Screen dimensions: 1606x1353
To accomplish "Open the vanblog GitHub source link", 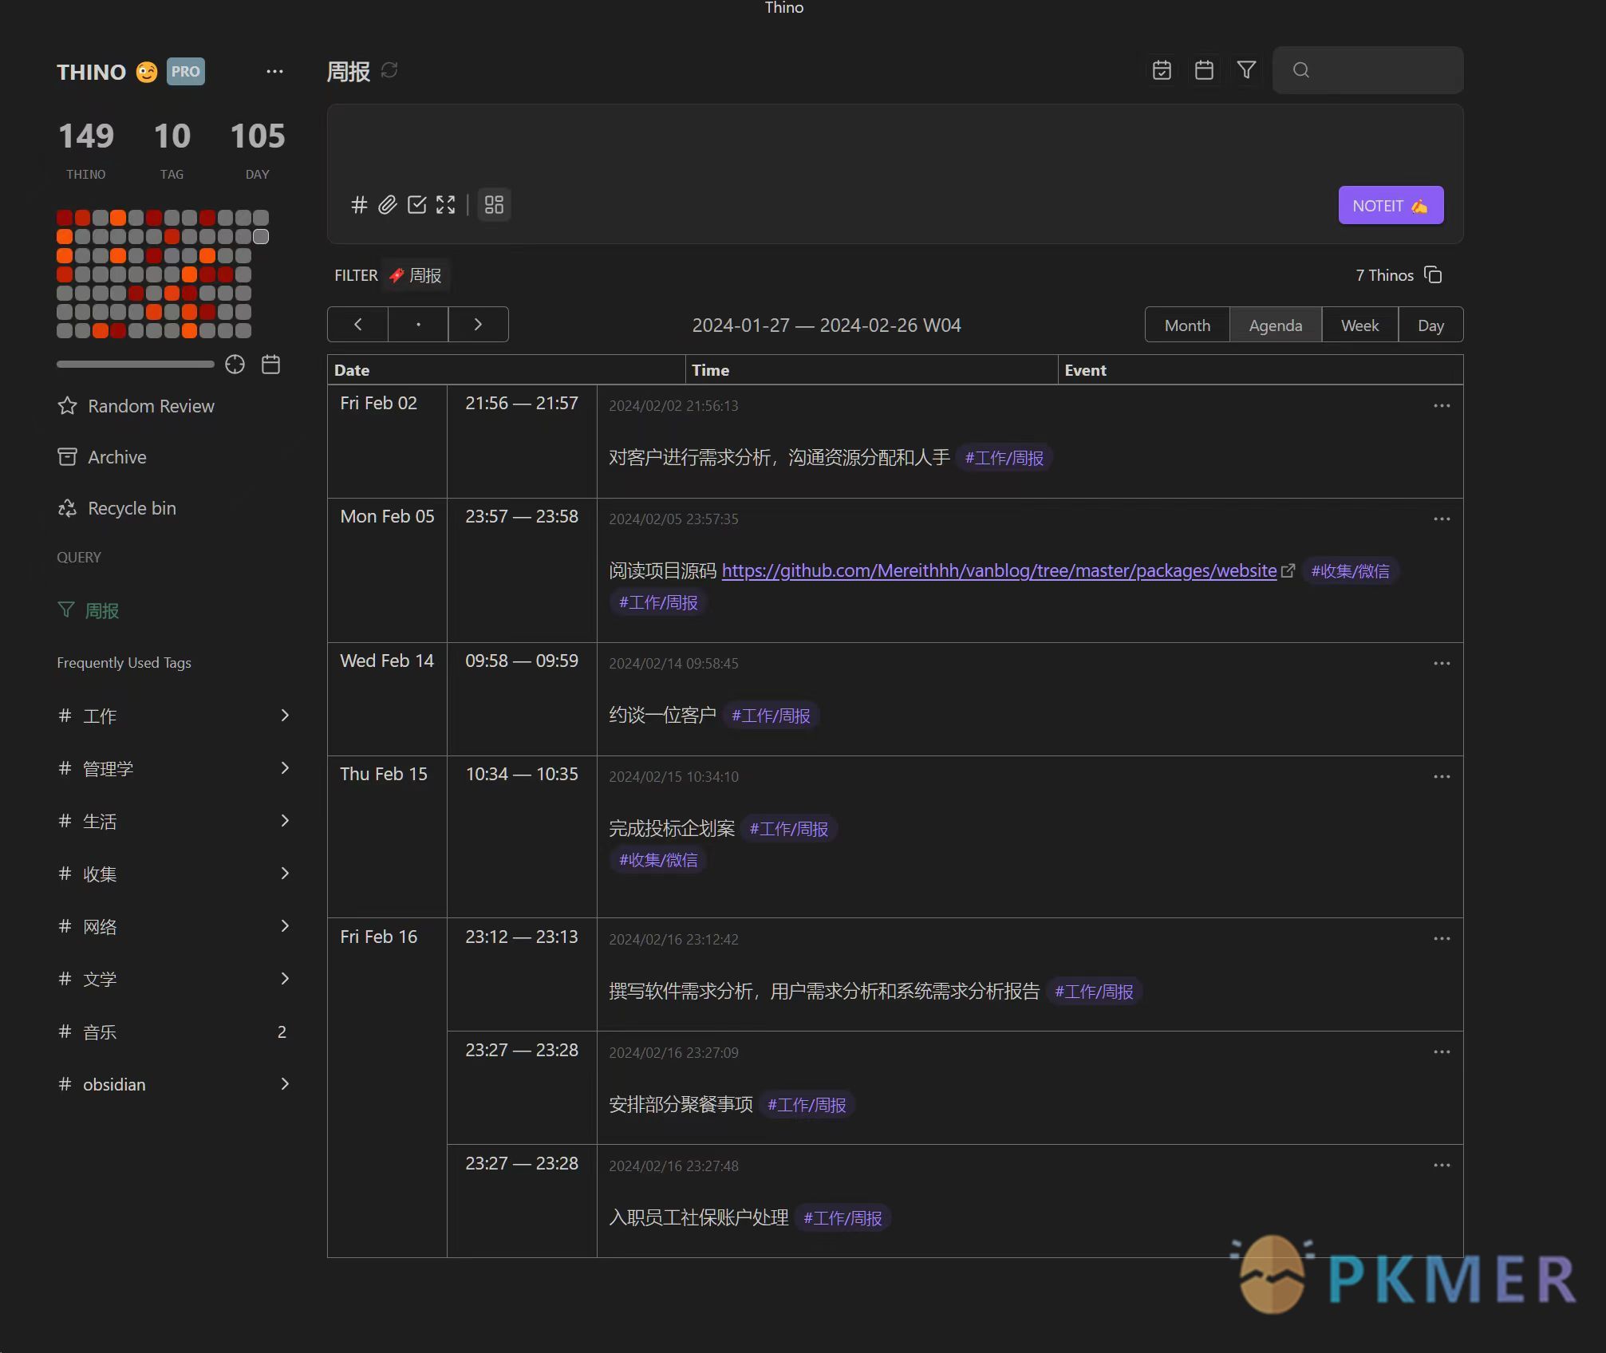I will click(999, 569).
